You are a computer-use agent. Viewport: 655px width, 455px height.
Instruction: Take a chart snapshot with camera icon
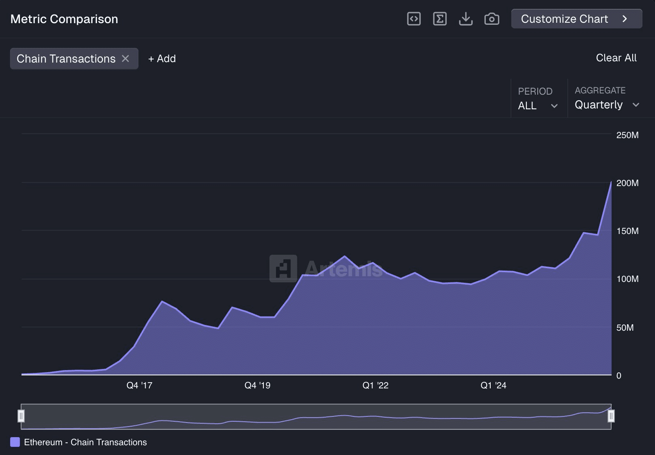(491, 19)
